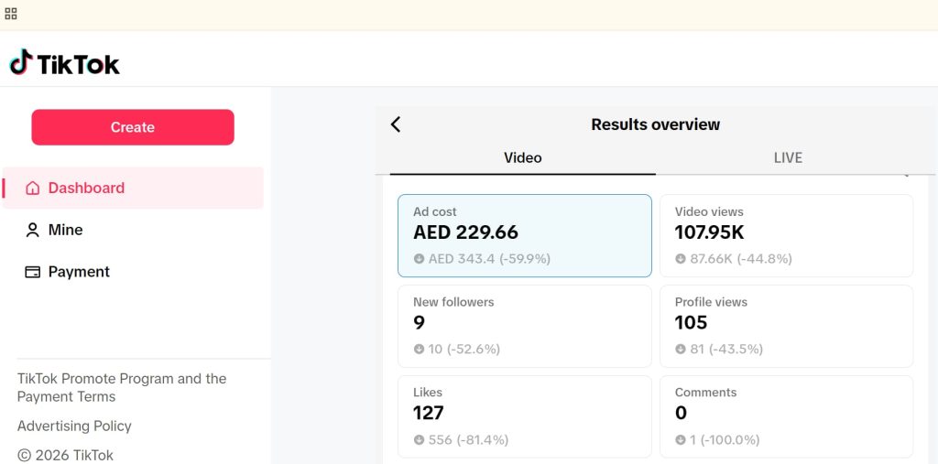
Task: Open TikTok Promote Program and Payment Terms link
Action: point(121,387)
